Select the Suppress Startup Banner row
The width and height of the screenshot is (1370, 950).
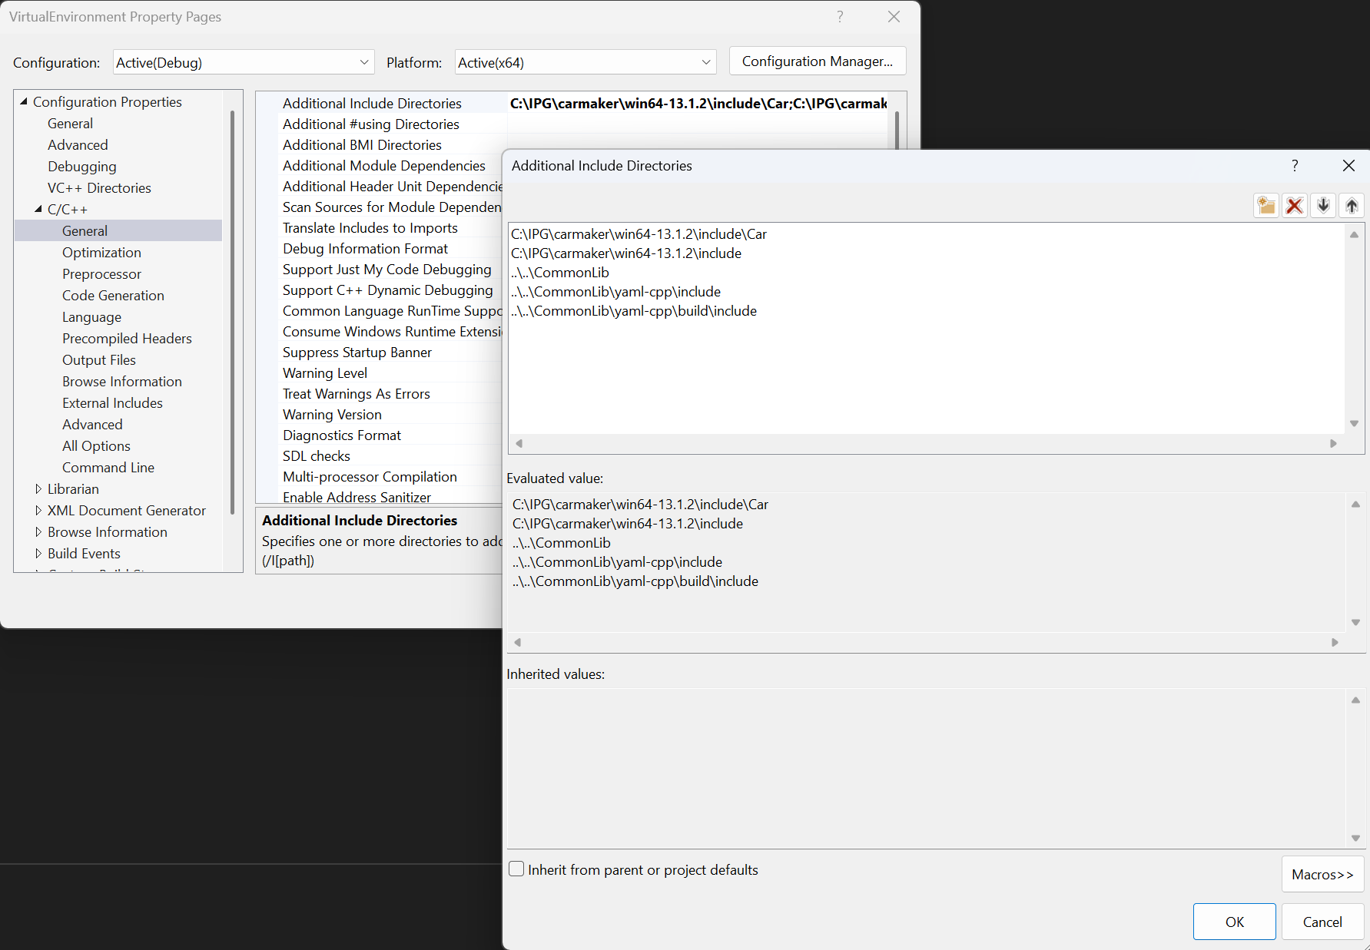coord(357,353)
